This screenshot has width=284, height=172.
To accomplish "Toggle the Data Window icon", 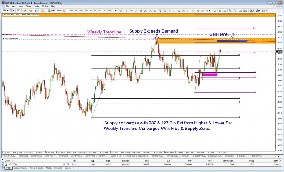I will (x=25, y=11).
